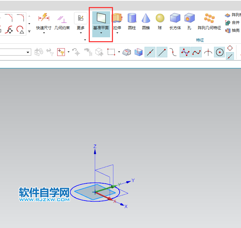Toggle the arc center snap
Viewport: 241px width, 228px height.
pos(220,52)
